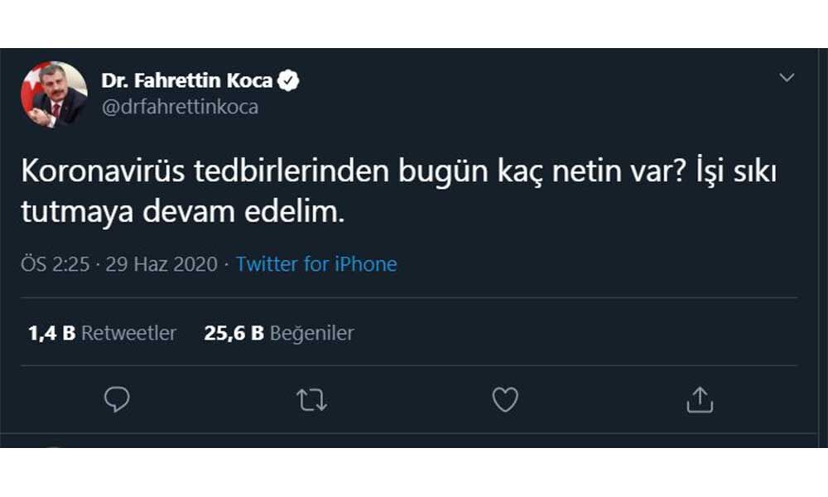The height and width of the screenshot is (497, 828).
Task: Click the reply speech bubble icon
Action: click(118, 400)
